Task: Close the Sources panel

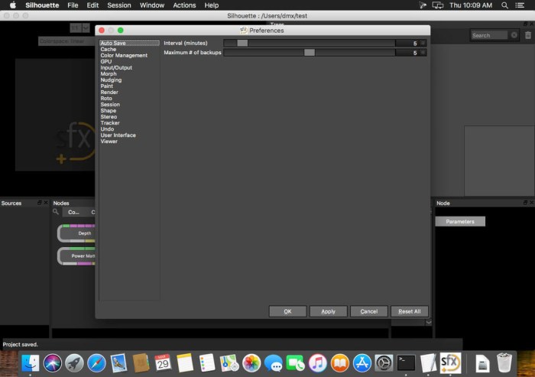Action: (x=46, y=203)
